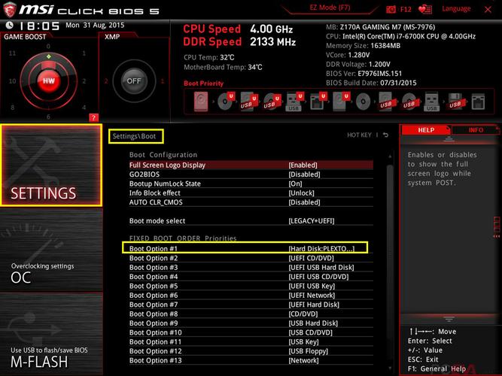Screen dimensions: 502x376
Task: Open the Info Block effect Unlock value
Action: 301,193
